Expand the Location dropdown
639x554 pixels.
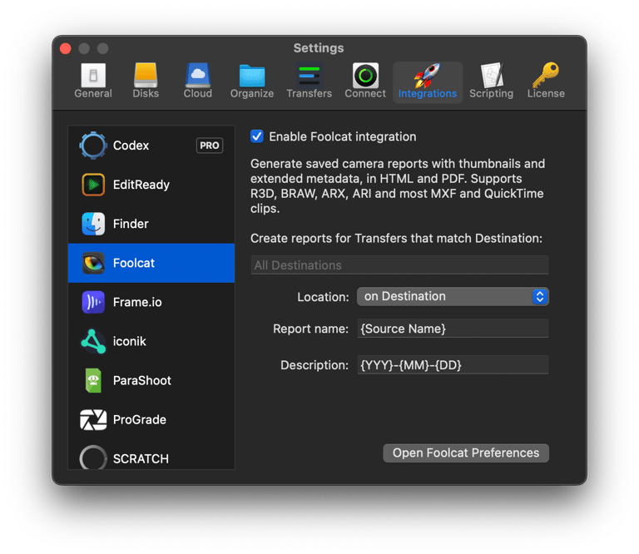452,296
